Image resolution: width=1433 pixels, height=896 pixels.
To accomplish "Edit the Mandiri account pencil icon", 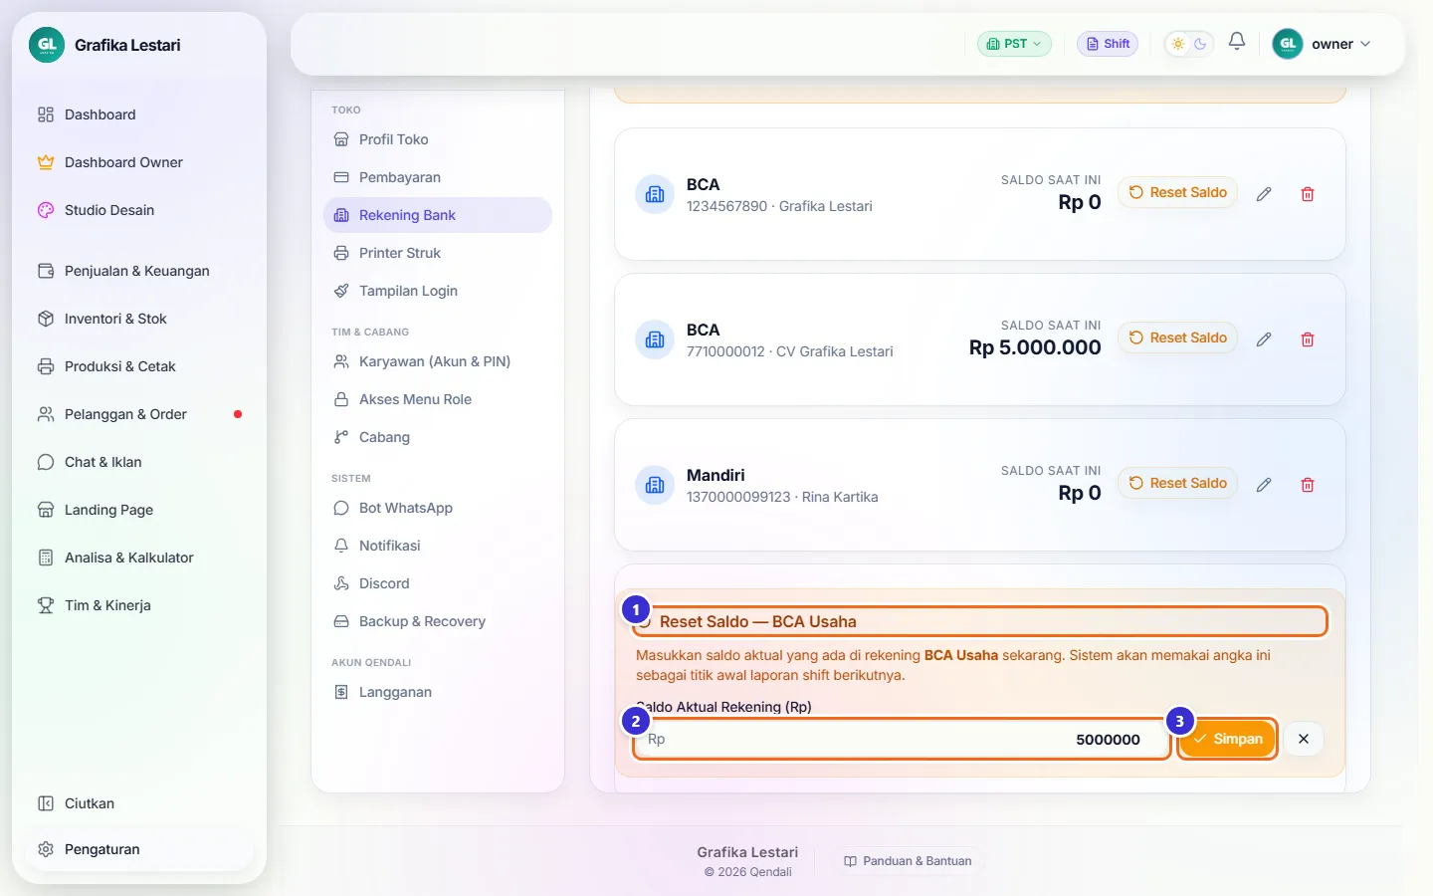I will [1264, 485].
